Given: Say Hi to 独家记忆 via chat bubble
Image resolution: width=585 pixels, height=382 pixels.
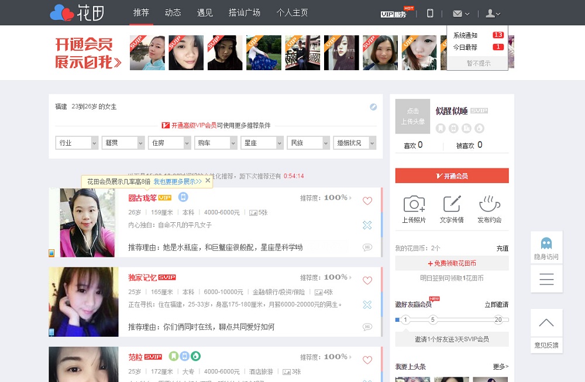Looking at the screenshot, I should 367,327.
